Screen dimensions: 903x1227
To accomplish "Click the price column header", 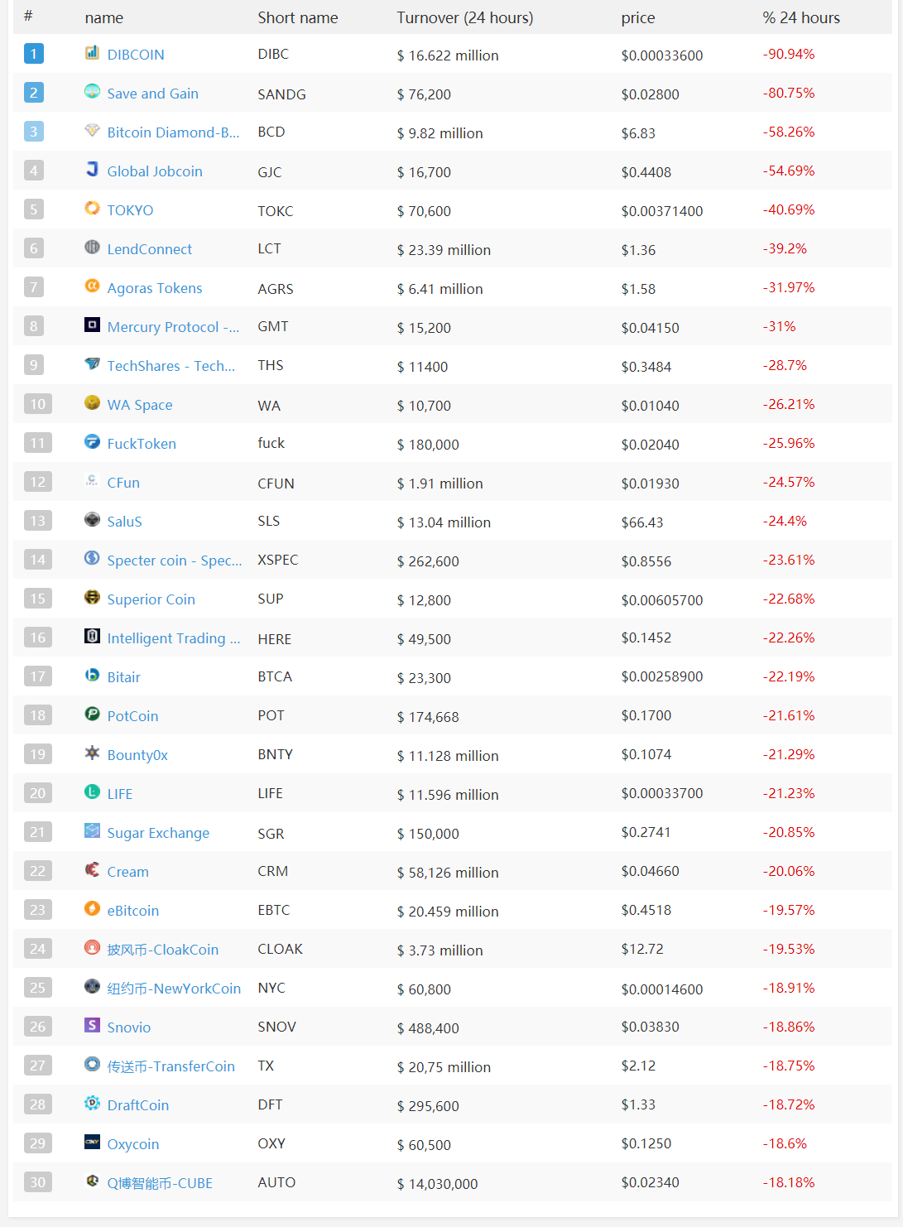I will click(x=637, y=17).
